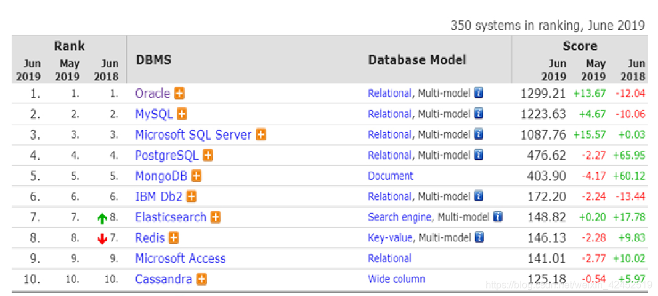Select the -13.44 score change
This screenshot has width=658, height=296.
pos(630,197)
